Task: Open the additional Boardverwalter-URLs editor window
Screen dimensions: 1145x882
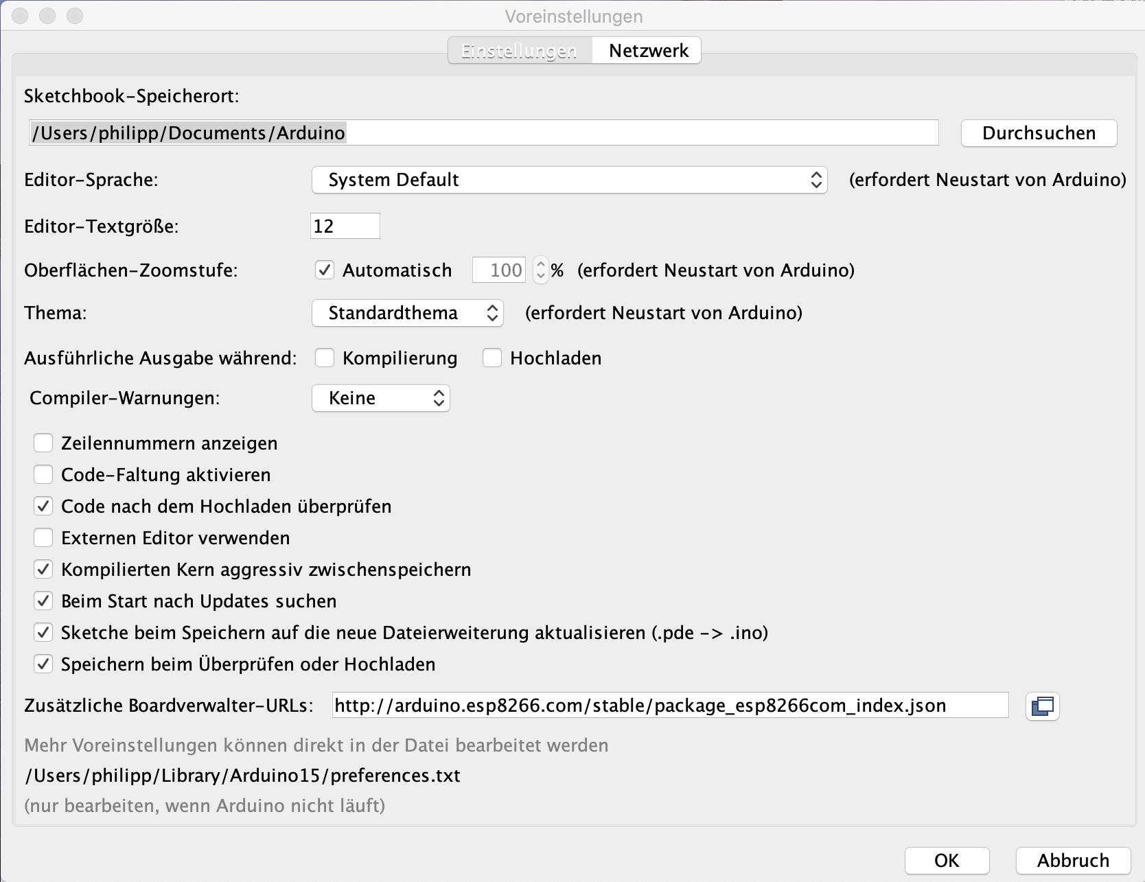Action: (1042, 706)
